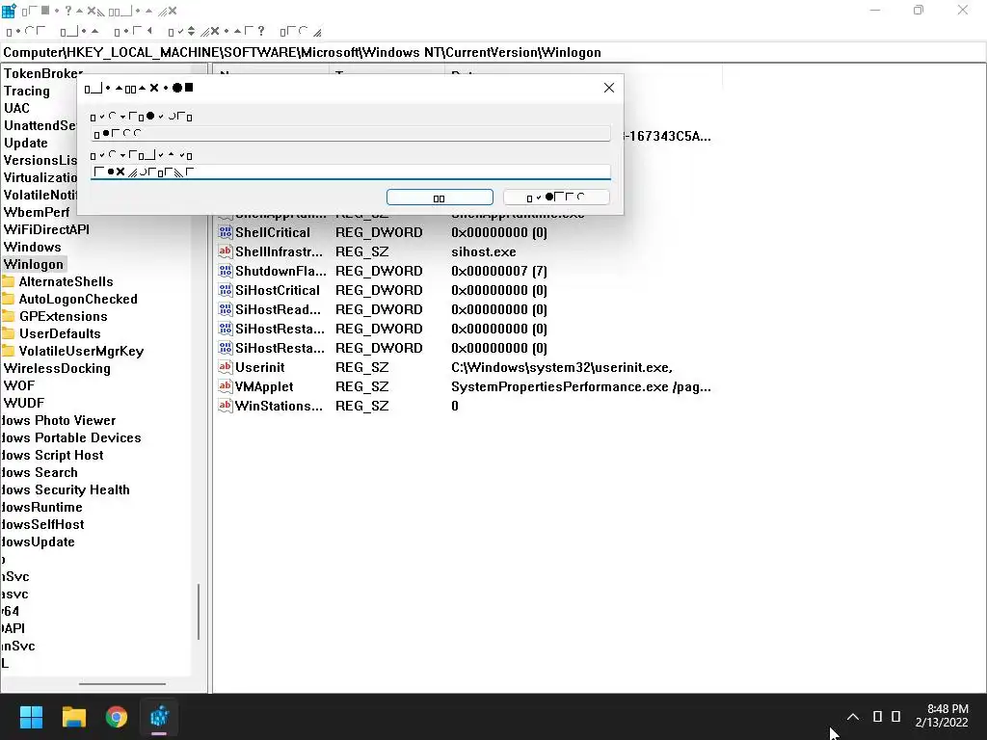
Task: Select the Windows key above Winlogon
Action: [x=32, y=247]
